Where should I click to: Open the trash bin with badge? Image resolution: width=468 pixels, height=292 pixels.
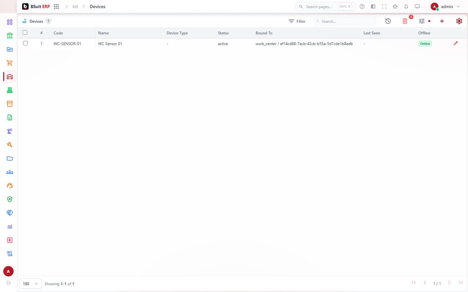click(x=405, y=21)
